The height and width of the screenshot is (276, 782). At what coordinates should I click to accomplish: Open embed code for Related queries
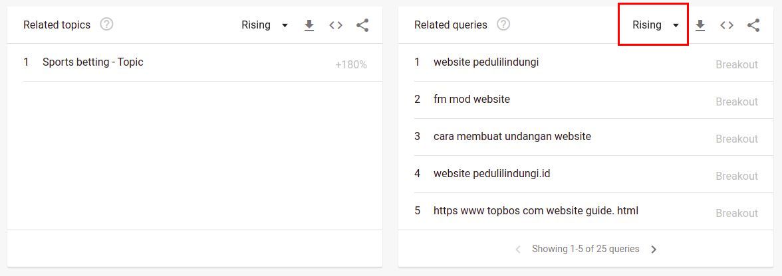point(727,25)
